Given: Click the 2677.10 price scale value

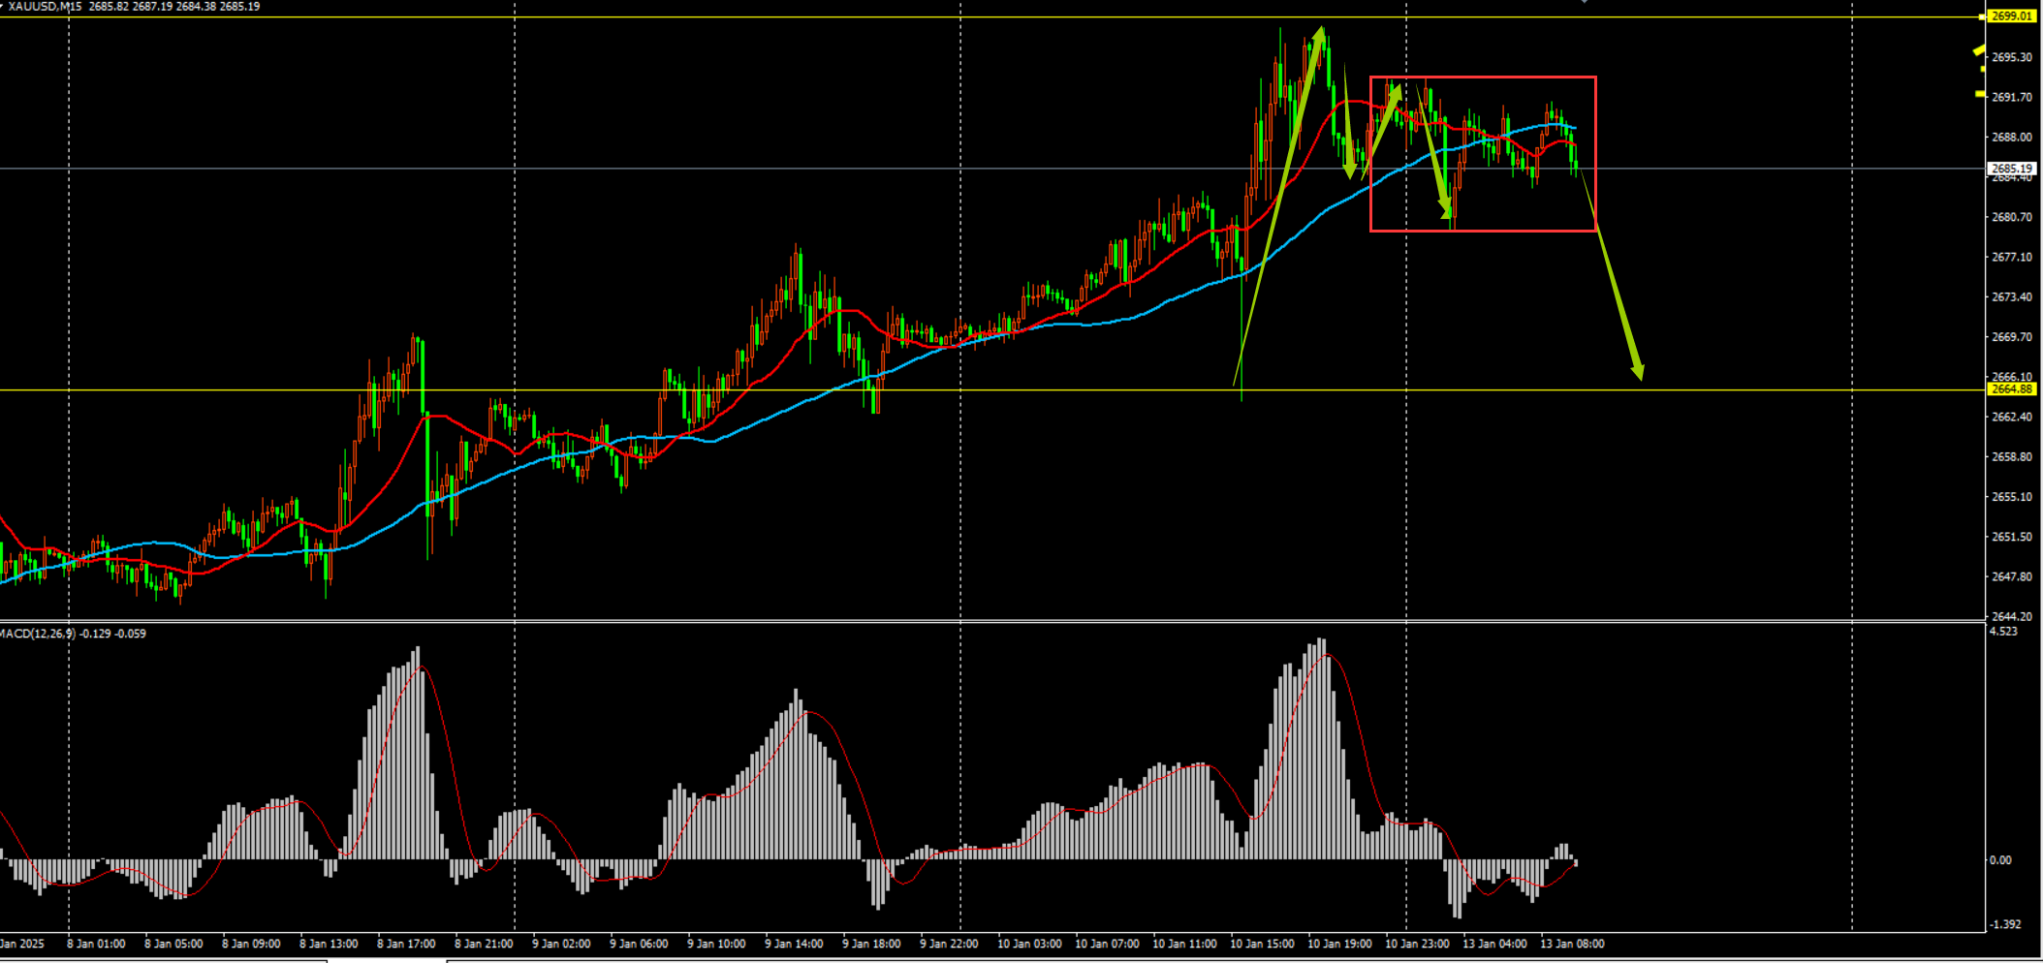Looking at the screenshot, I should pos(2012,258).
